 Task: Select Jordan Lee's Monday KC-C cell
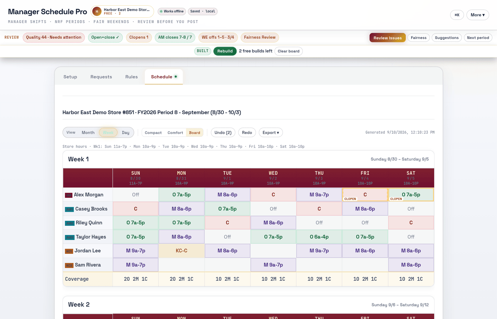pos(181,251)
